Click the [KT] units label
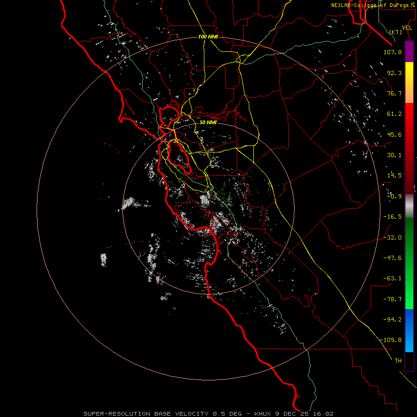Image resolution: width=417 pixels, height=417 pixels. click(x=396, y=32)
